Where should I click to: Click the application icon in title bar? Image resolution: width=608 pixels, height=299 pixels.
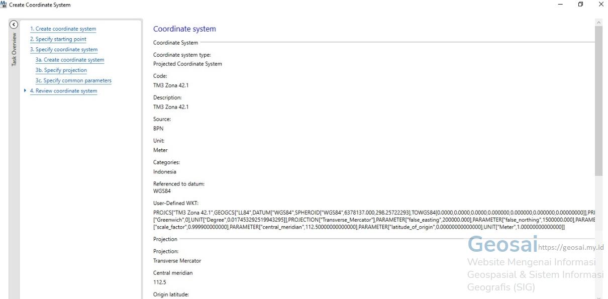coord(5,5)
